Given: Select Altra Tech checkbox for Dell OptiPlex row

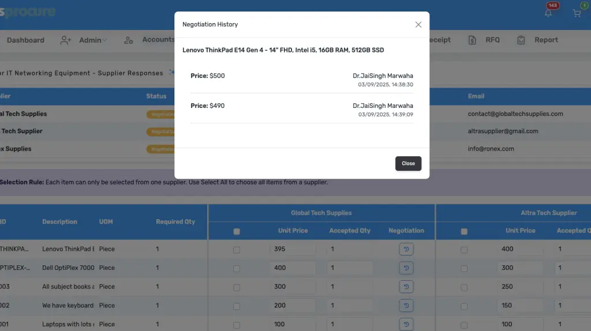Looking at the screenshot, I should [463, 268].
